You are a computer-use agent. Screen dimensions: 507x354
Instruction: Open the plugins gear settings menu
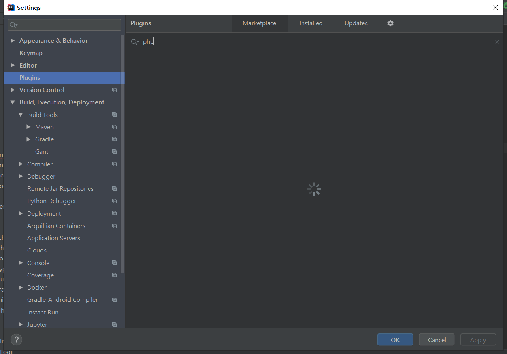[x=390, y=23]
